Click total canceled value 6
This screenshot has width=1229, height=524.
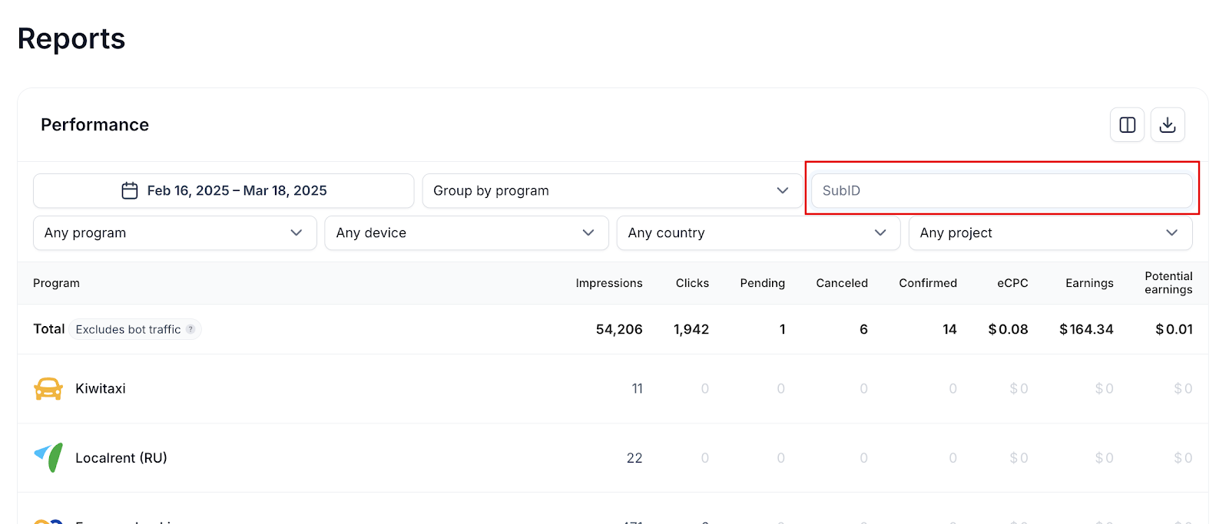coord(863,329)
